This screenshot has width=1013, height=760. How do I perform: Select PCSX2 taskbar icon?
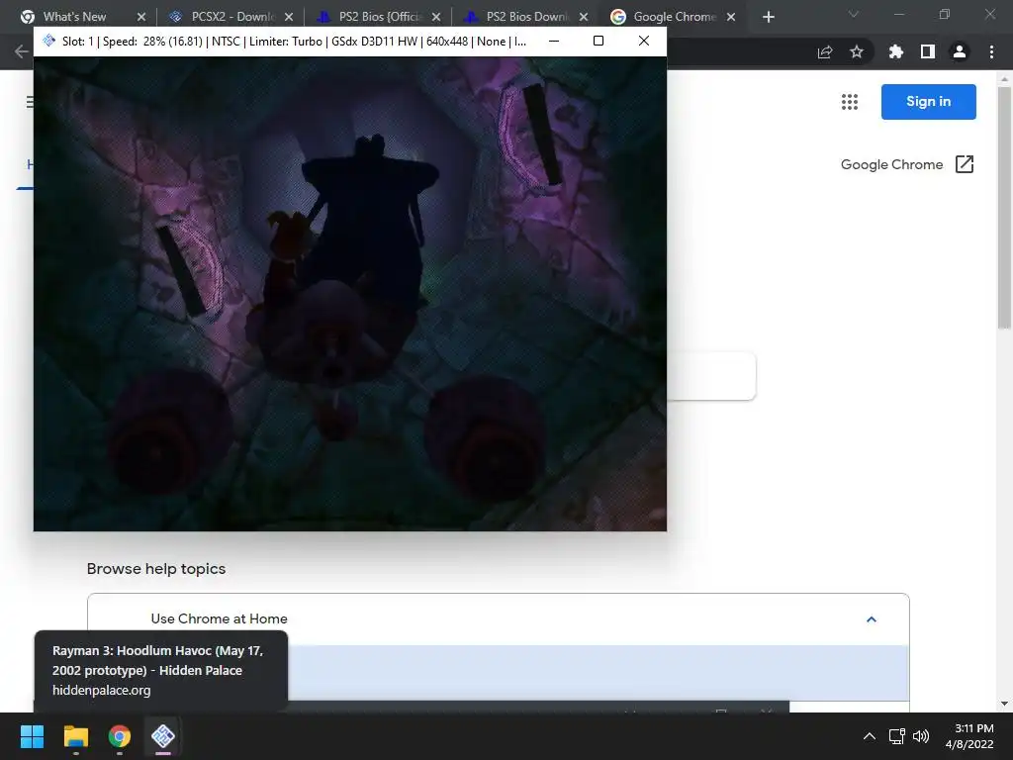pyautogui.click(x=163, y=736)
